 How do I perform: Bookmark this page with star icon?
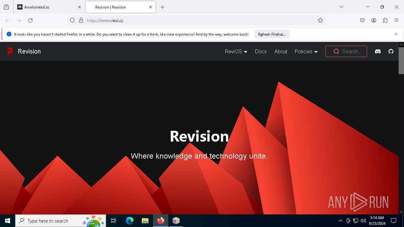point(320,20)
